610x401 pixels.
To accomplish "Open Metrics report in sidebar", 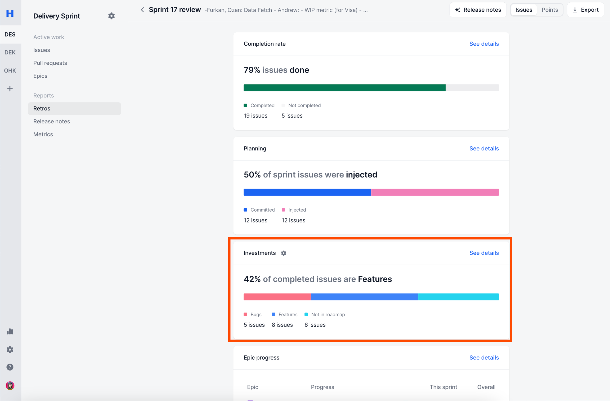I will pyautogui.click(x=43, y=134).
